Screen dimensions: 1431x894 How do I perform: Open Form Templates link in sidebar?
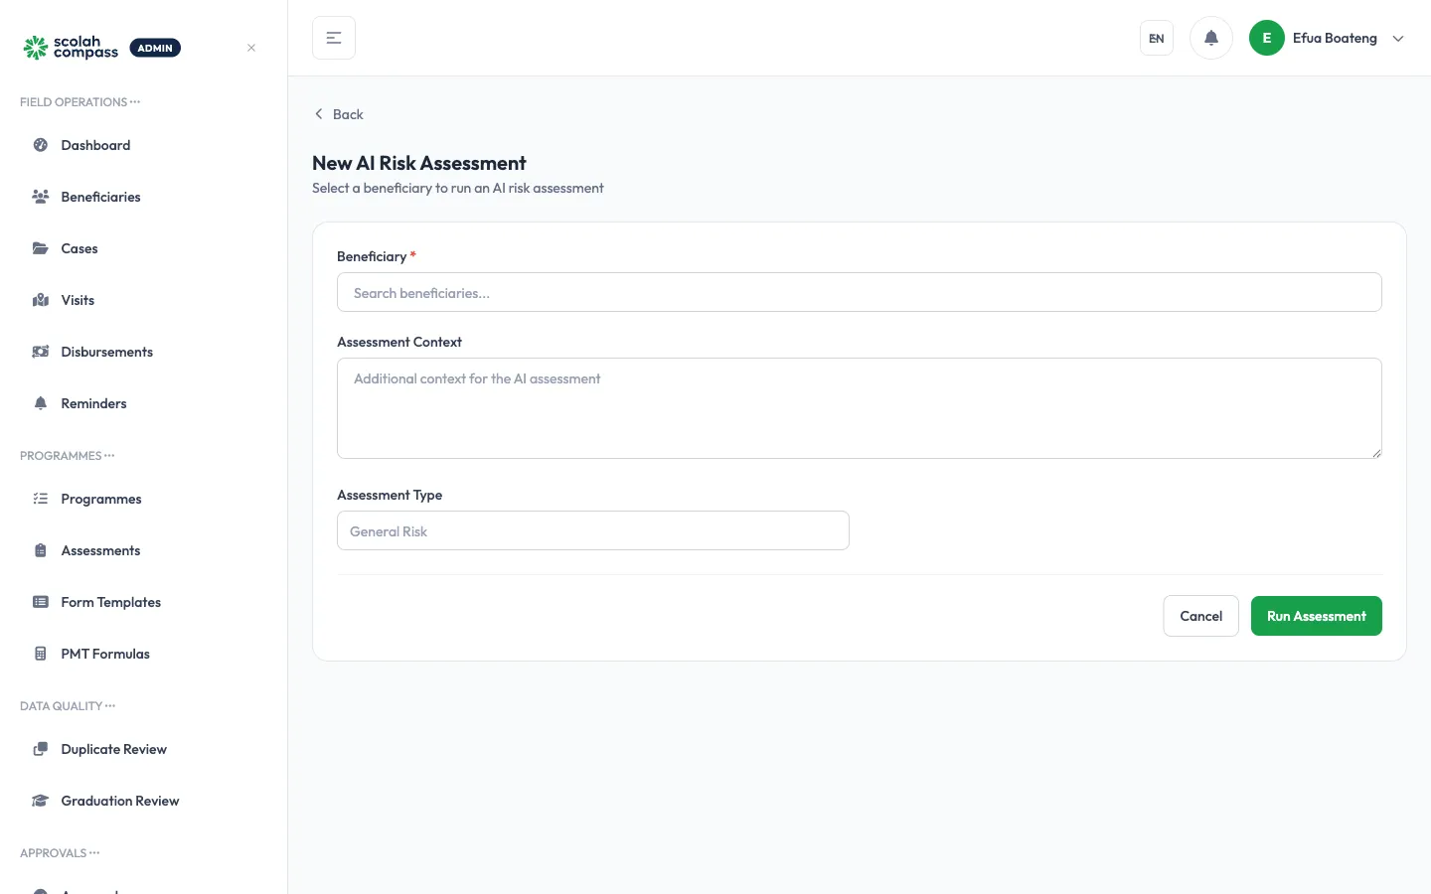click(144, 602)
